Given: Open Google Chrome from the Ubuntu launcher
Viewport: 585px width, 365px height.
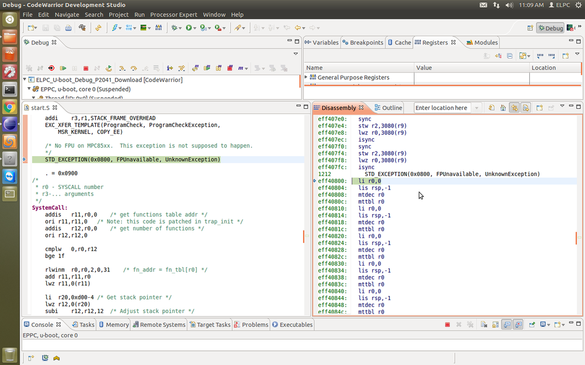Looking at the screenshot, I should click(x=9, y=107).
